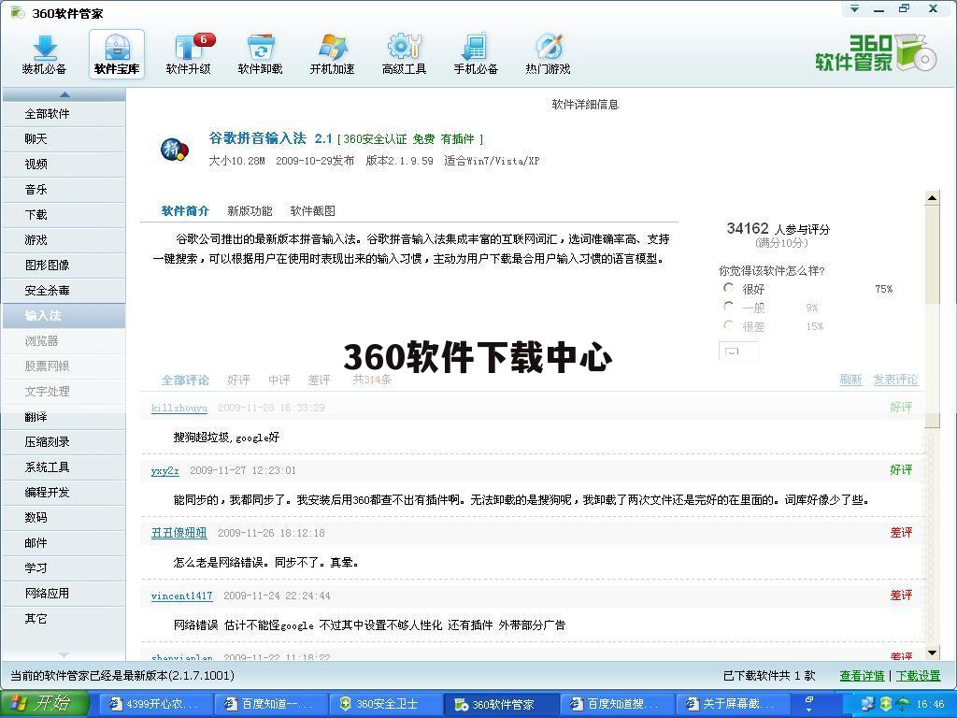957x718 pixels.
Task: Open the 手机必备 toolbar icon
Action: [476, 55]
